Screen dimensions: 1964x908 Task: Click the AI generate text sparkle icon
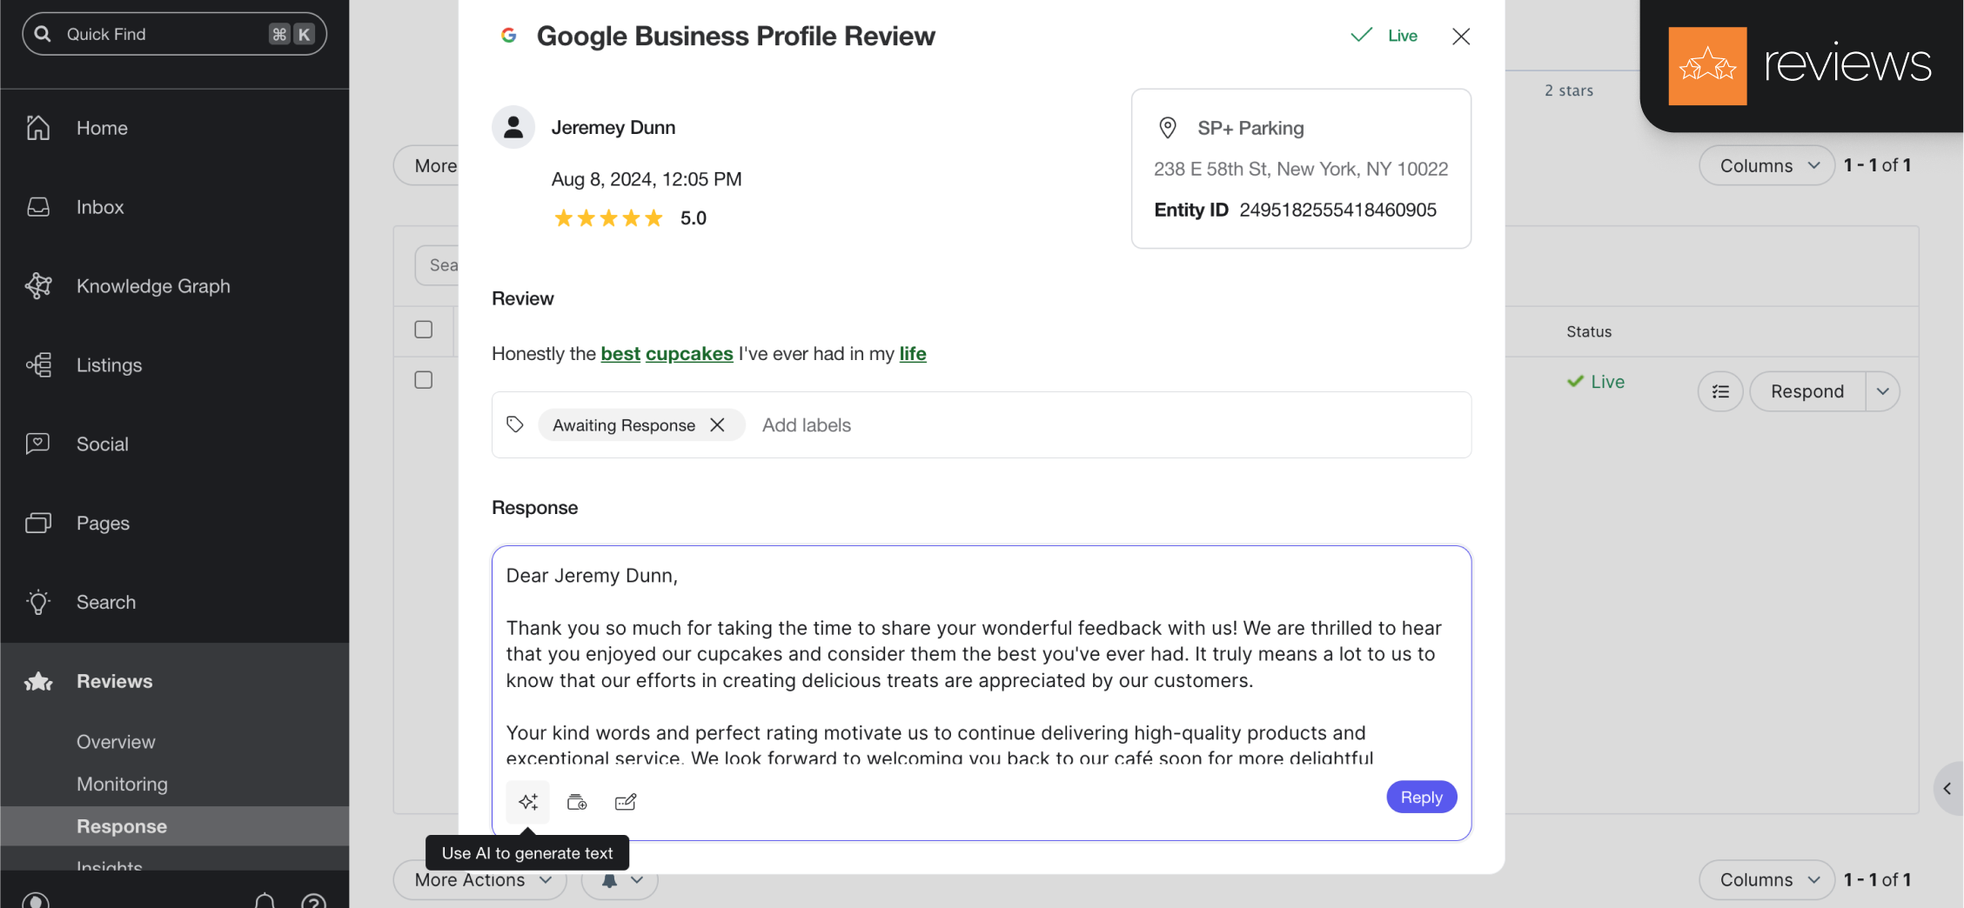pos(528,802)
